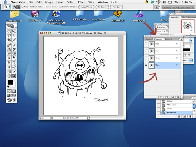The image size is (196, 147).
Task: Click the Jump to ImageReady button
Action: [12, 100]
